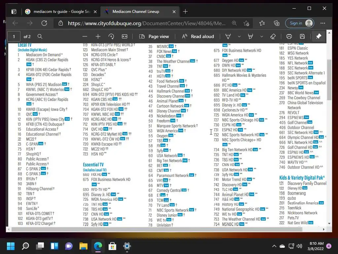Open a new browser tab
The width and height of the screenshot is (338, 254).
pyautogui.click(x=185, y=12)
